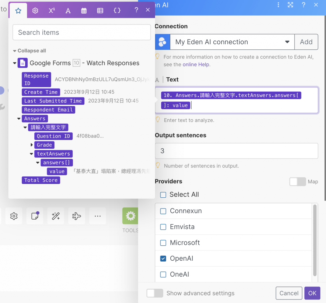
Task: Select the Question ID pill
Action: (x=53, y=136)
